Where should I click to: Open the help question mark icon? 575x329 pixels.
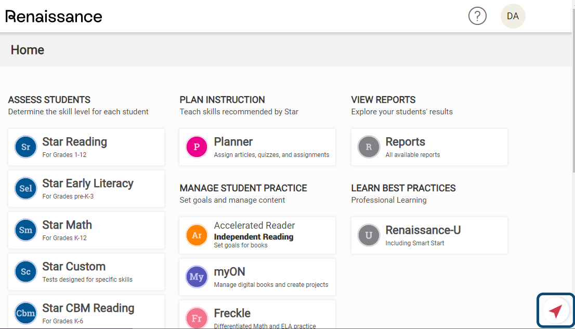click(477, 16)
